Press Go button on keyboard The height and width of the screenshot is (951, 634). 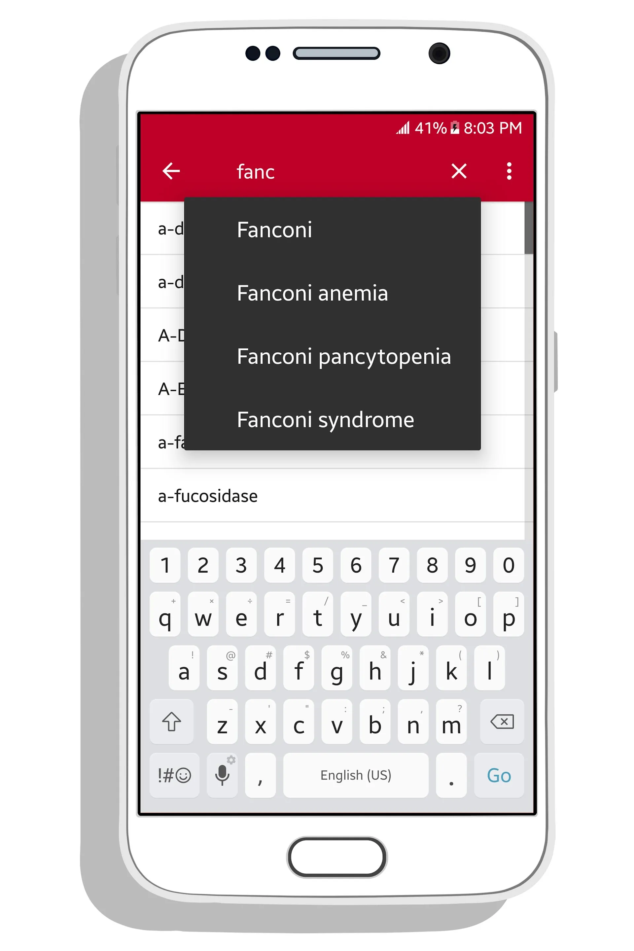click(500, 773)
